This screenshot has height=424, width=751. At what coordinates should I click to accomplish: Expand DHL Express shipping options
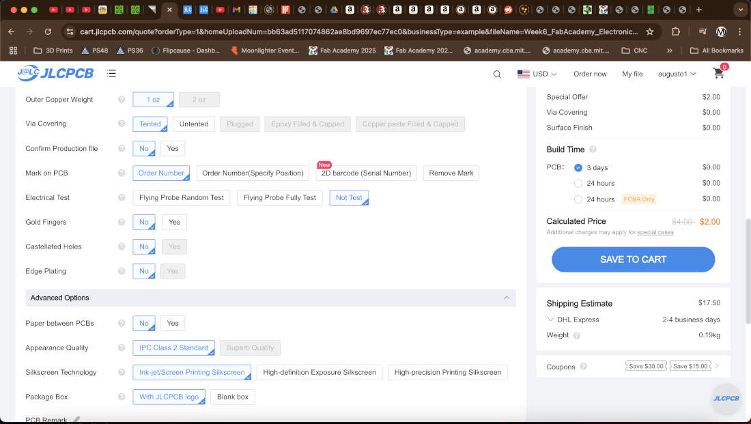(550, 319)
